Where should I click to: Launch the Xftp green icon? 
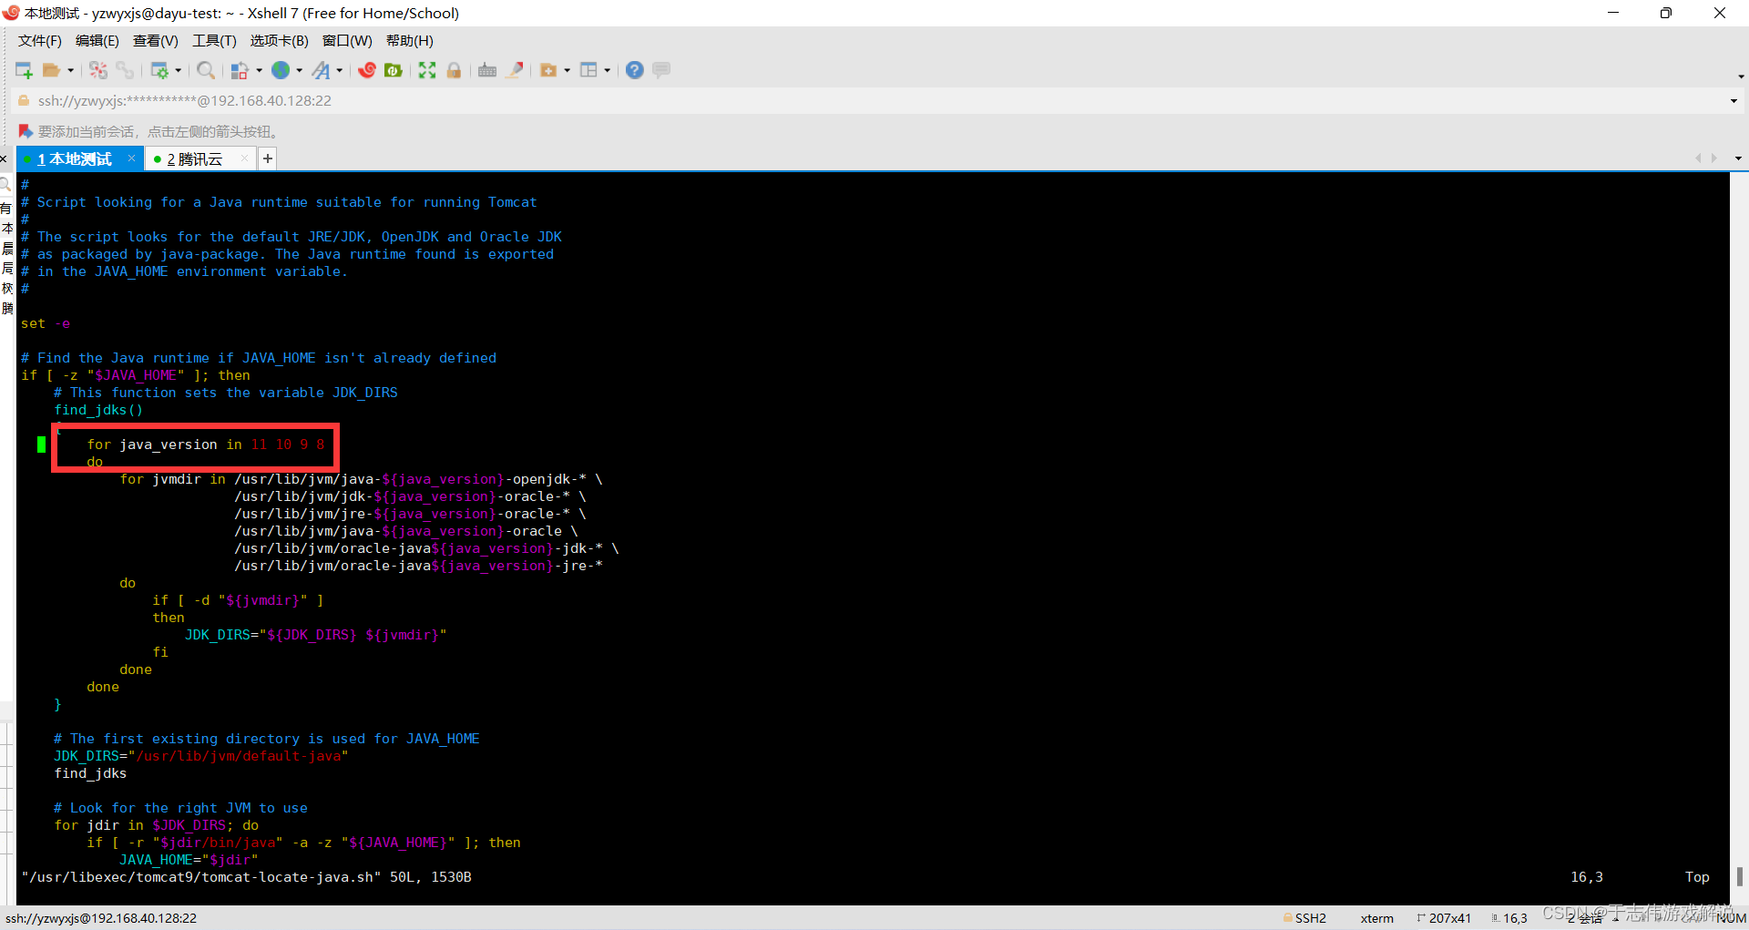(394, 70)
